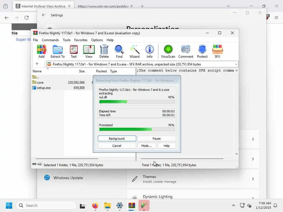
Task: Click the taskbar Search box
Action: point(46,205)
